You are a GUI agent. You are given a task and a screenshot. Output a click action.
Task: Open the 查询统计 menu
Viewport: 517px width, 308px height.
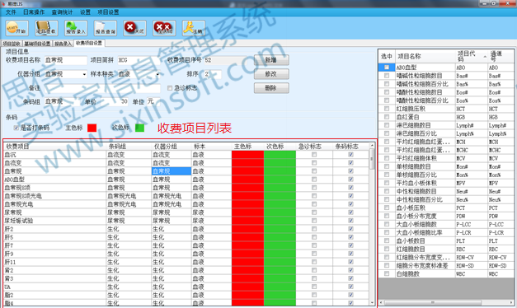point(62,12)
